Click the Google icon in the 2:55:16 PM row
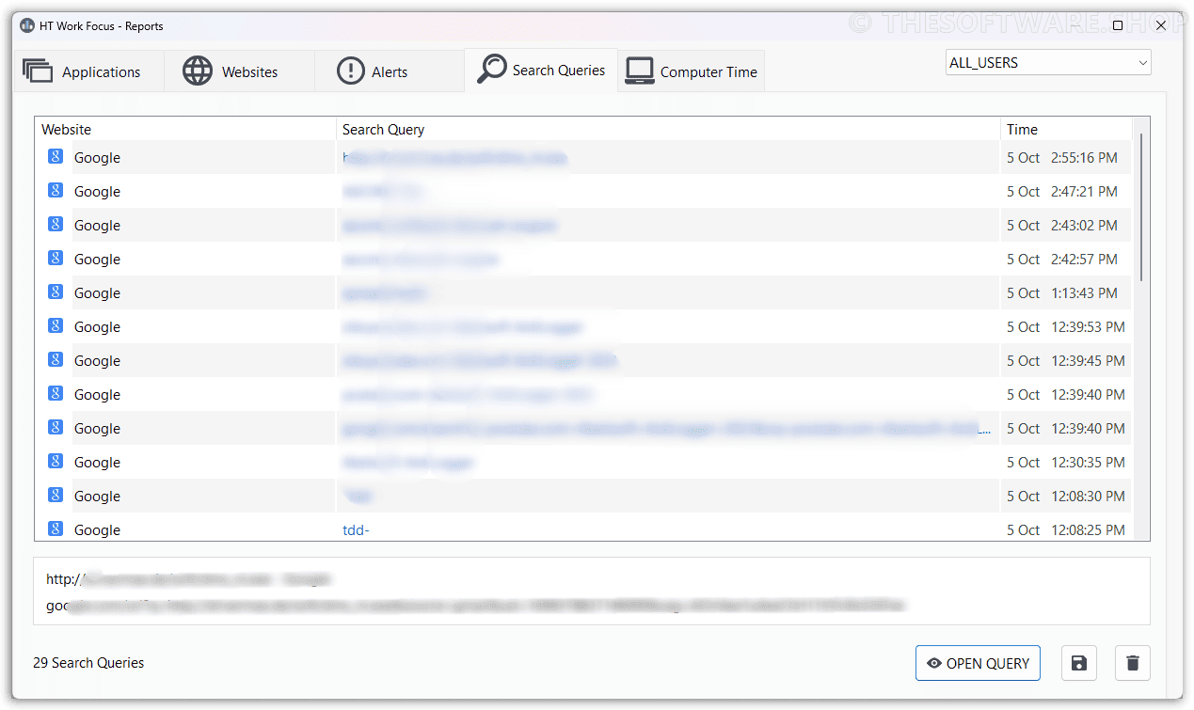1194x710 pixels. [x=56, y=157]
